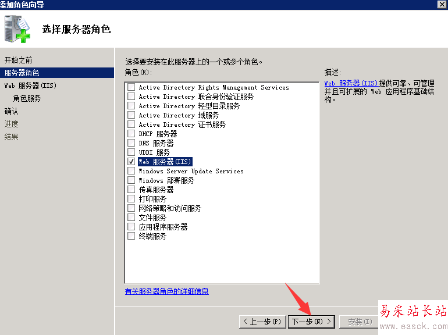Check Active Directory 轻型目录服务 checkbox
This screenshot has height=335, width=448.
click(x=131, y=106)
